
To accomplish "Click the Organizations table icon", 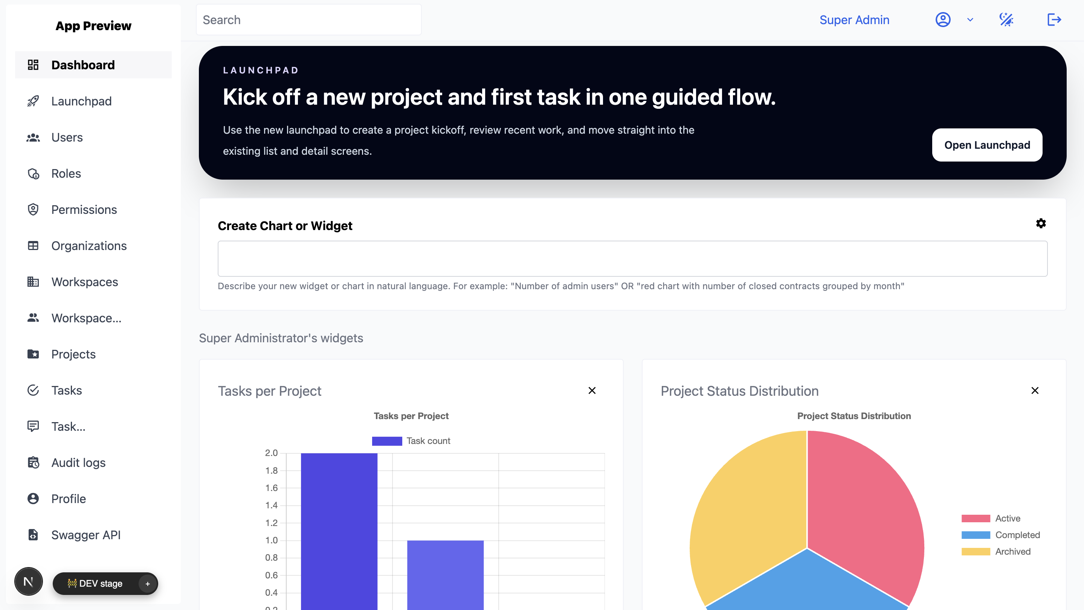I will click(33, 246).
